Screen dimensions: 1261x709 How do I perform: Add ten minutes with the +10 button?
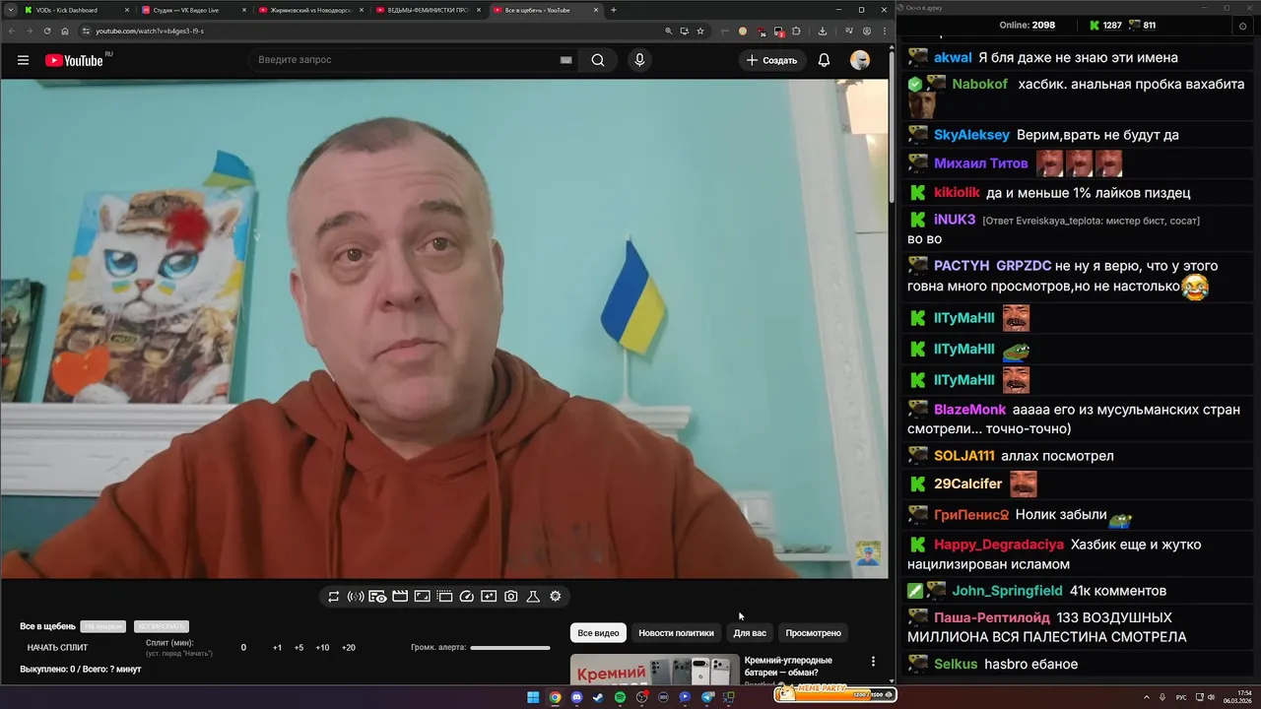(322, 648)
